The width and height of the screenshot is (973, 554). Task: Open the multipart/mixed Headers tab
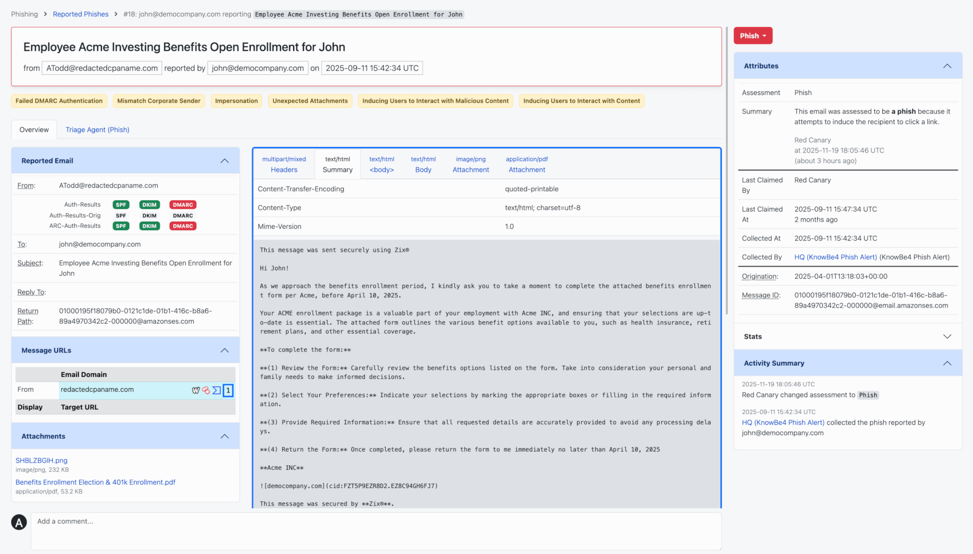284,165
